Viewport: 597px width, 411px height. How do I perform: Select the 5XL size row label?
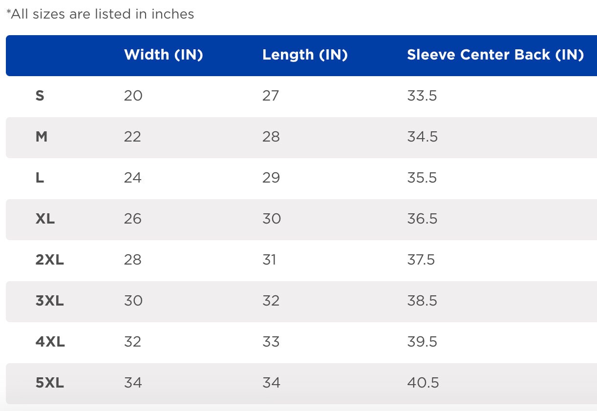coord(50,383)
